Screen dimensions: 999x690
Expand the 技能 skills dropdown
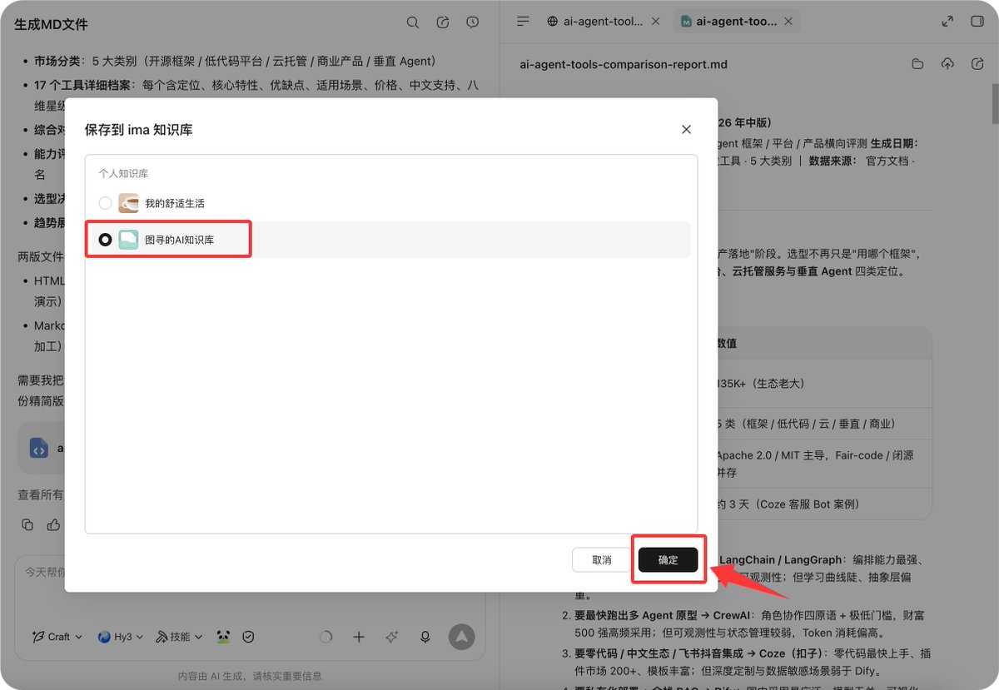pyautogui.click(x=180, y=637)
